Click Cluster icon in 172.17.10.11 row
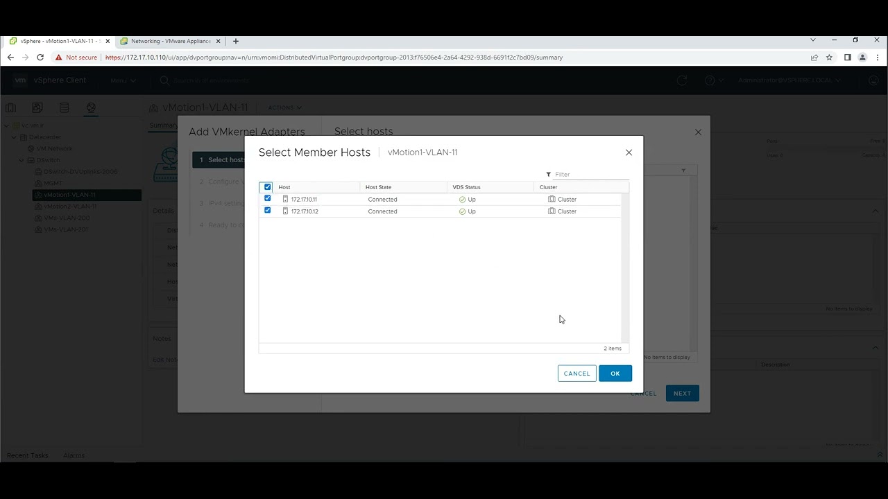888x499 pixels. (x=552, y=199)
